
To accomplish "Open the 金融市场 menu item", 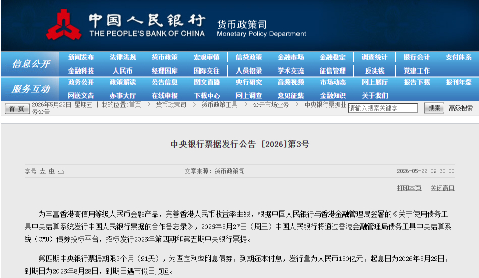I will pos(290,57).
